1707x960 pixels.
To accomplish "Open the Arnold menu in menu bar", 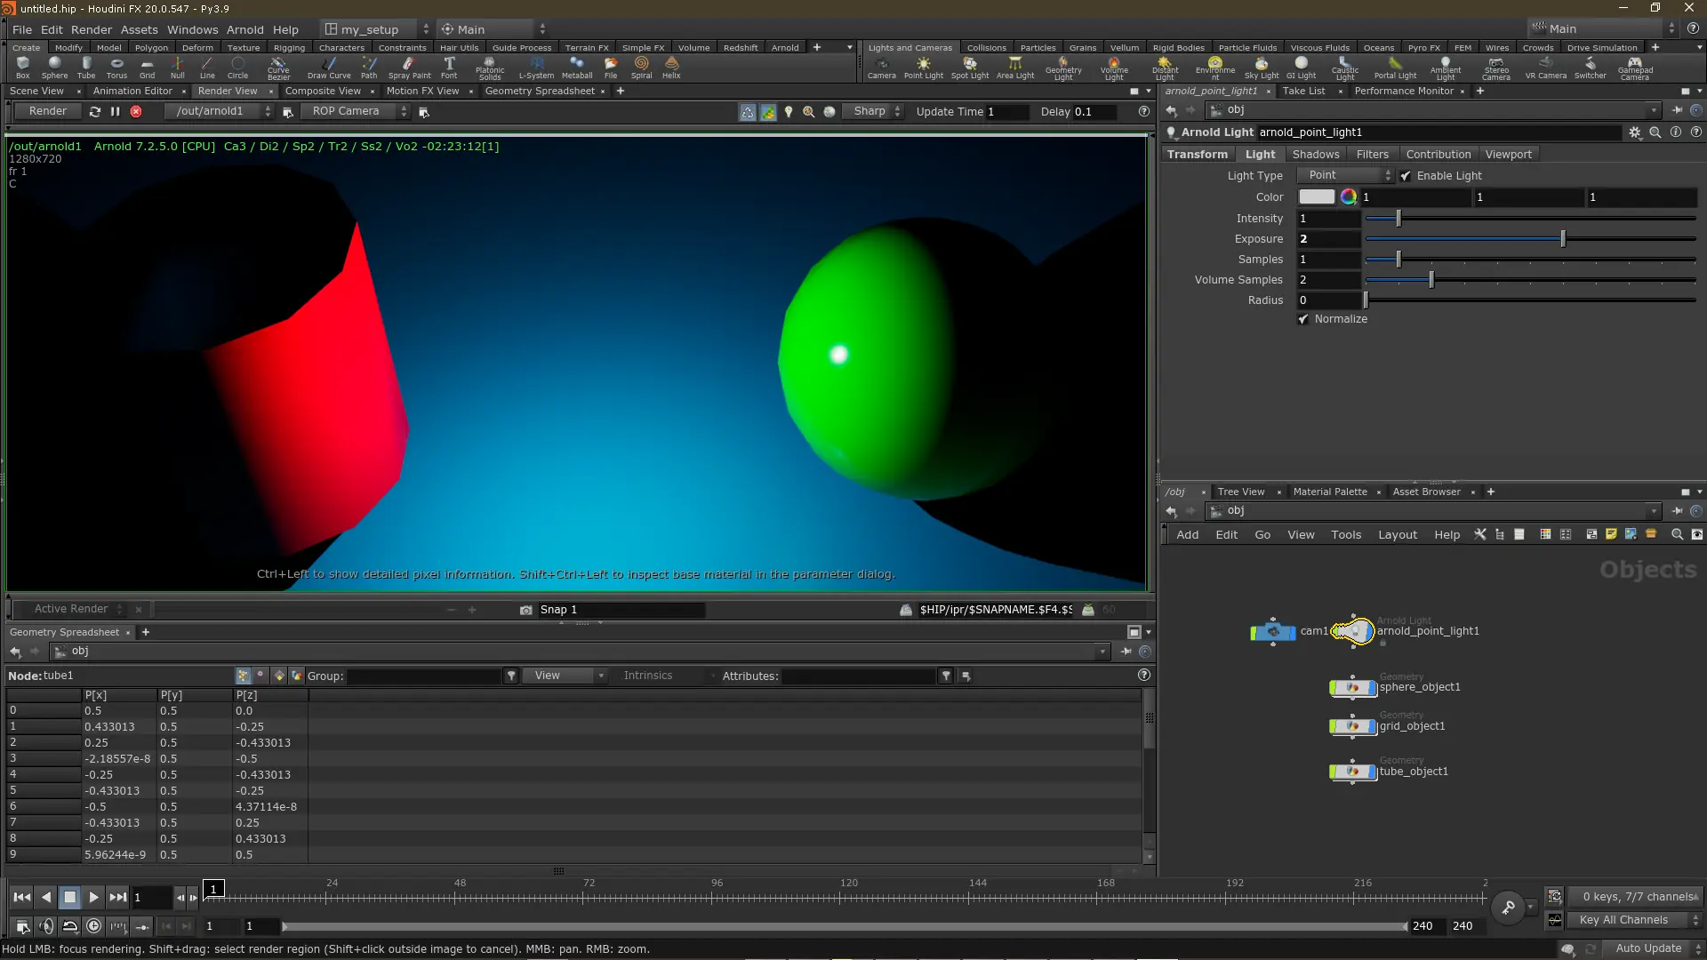I will coord(244,29).
